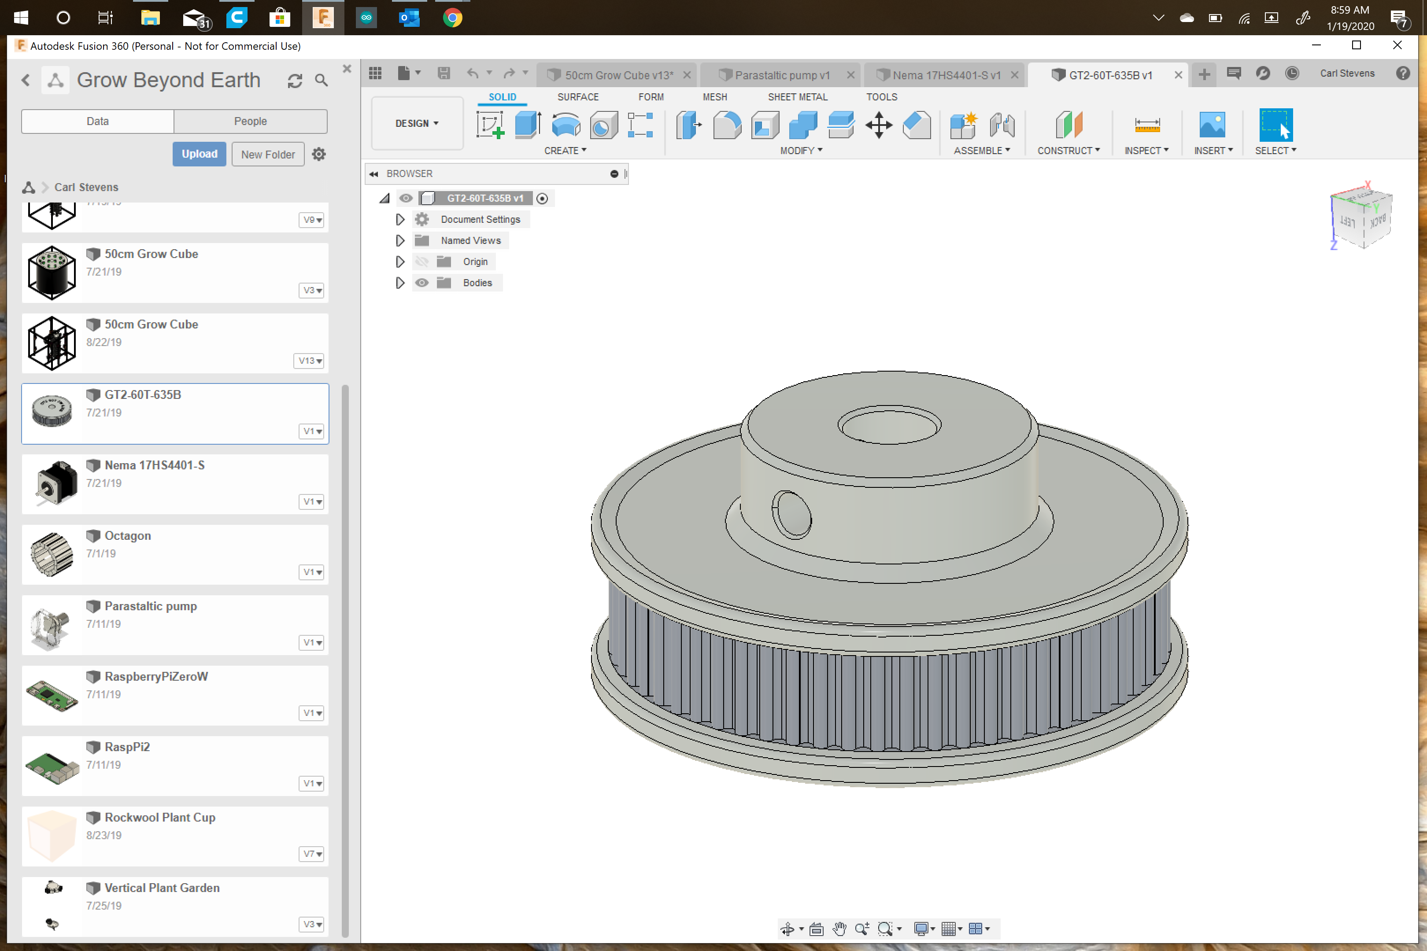Select the Create Sketch tool

(489, 125)
